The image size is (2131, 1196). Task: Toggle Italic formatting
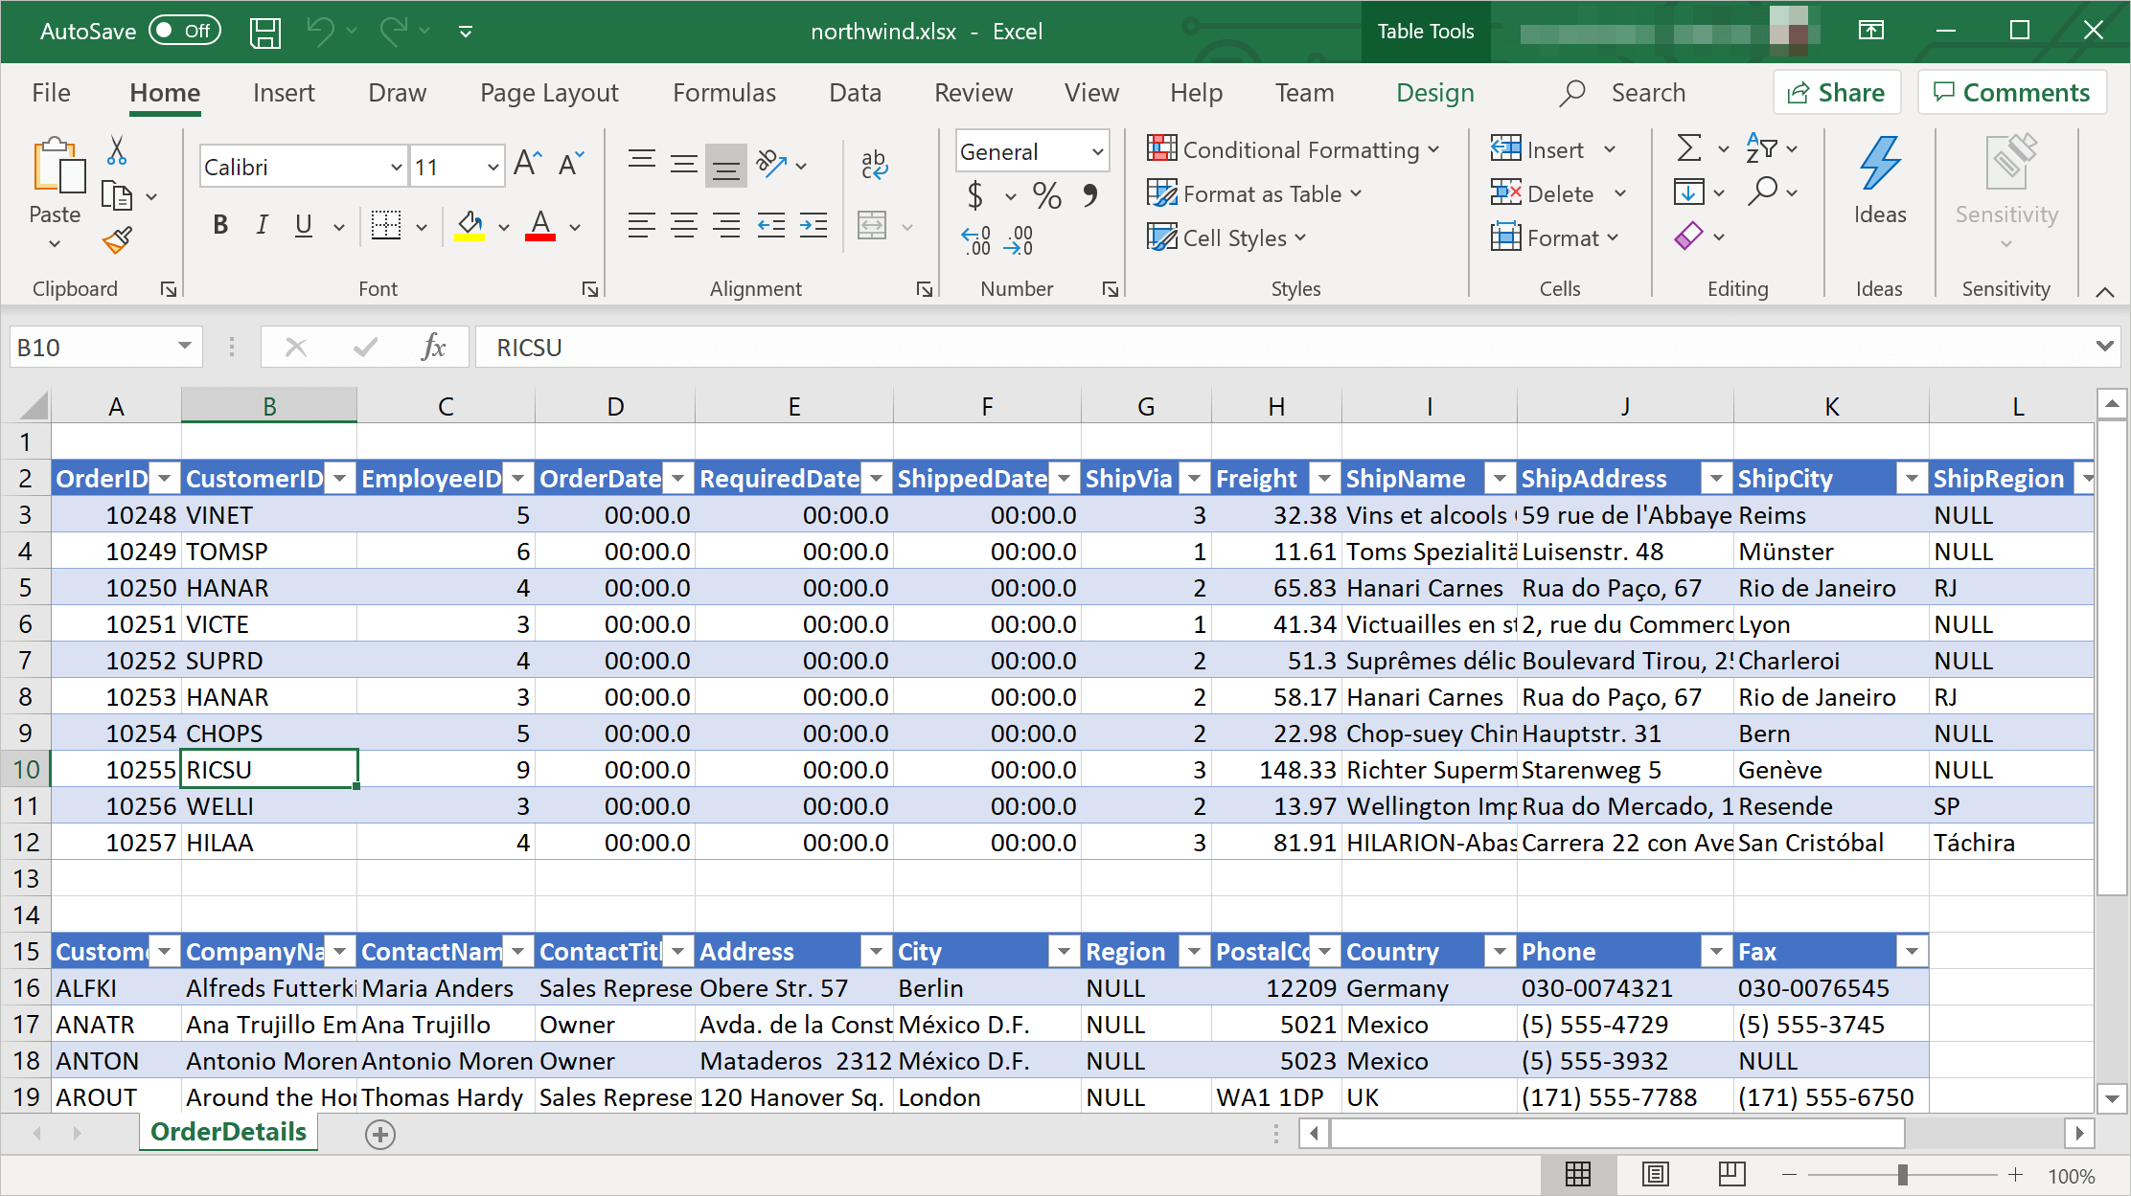[x=262, y=226]
